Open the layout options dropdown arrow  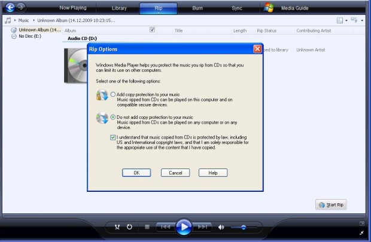(x=346, y=21)
